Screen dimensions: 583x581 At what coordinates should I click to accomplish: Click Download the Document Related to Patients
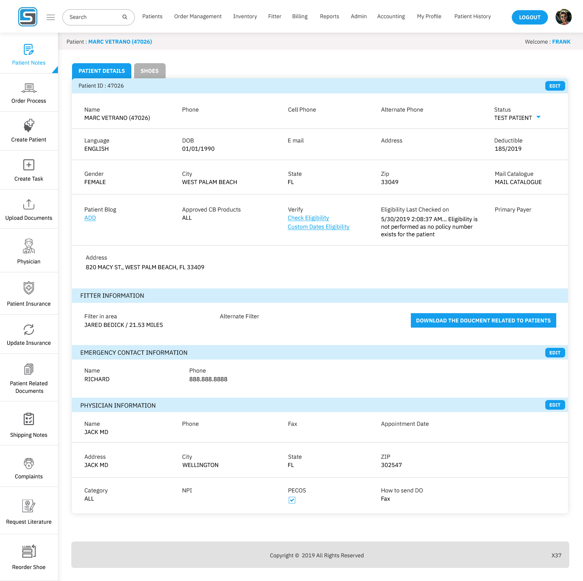pyautogui.click(x=483, y=320)
